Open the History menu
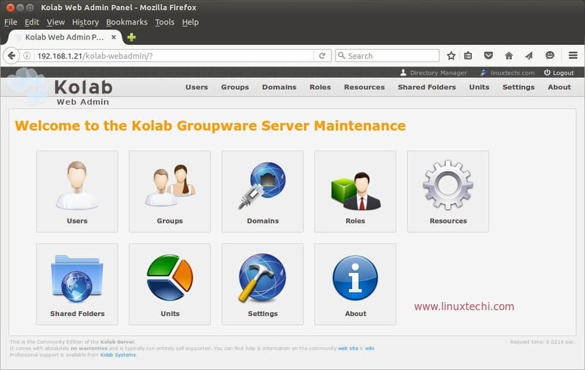Screen dimensions: 585x370 coord(85,22)
